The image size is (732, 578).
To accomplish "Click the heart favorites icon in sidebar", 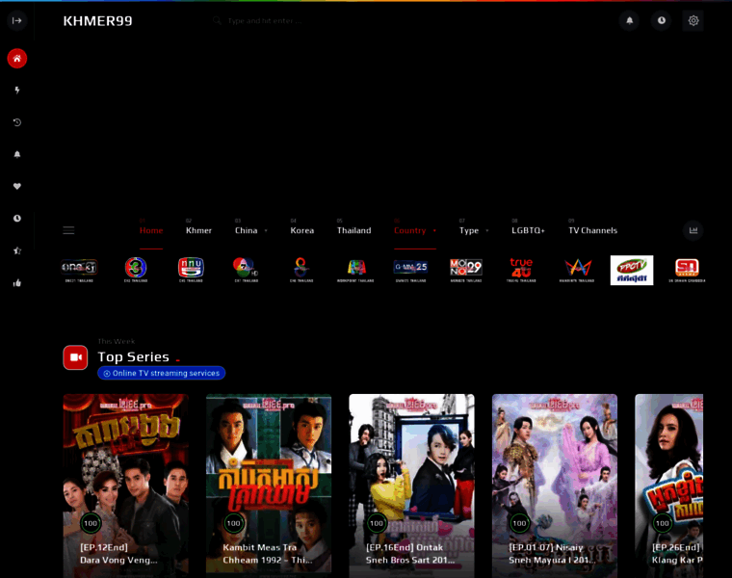I will click(x=16, y=186).
